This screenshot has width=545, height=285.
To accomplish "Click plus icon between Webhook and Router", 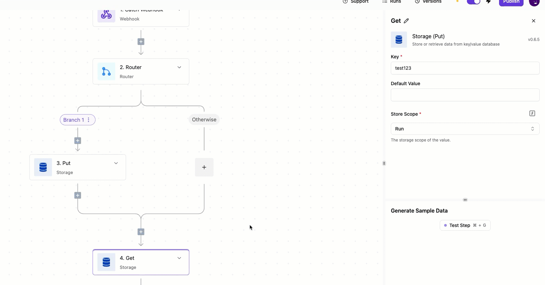I will (141, 42).
